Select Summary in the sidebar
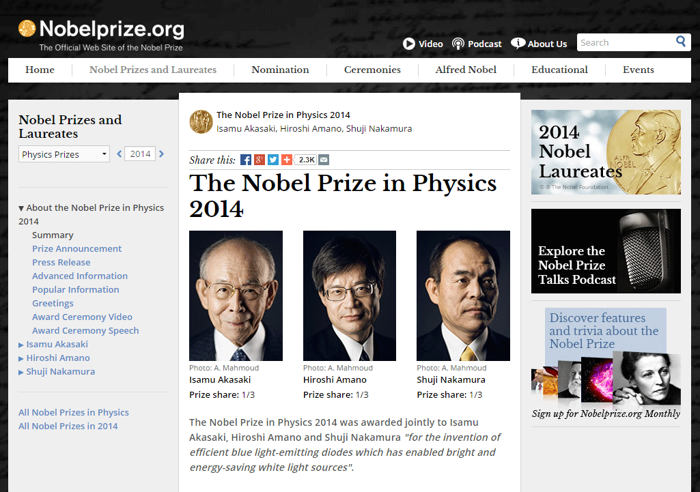Viewport: 700px width, 492px height. 53,235
